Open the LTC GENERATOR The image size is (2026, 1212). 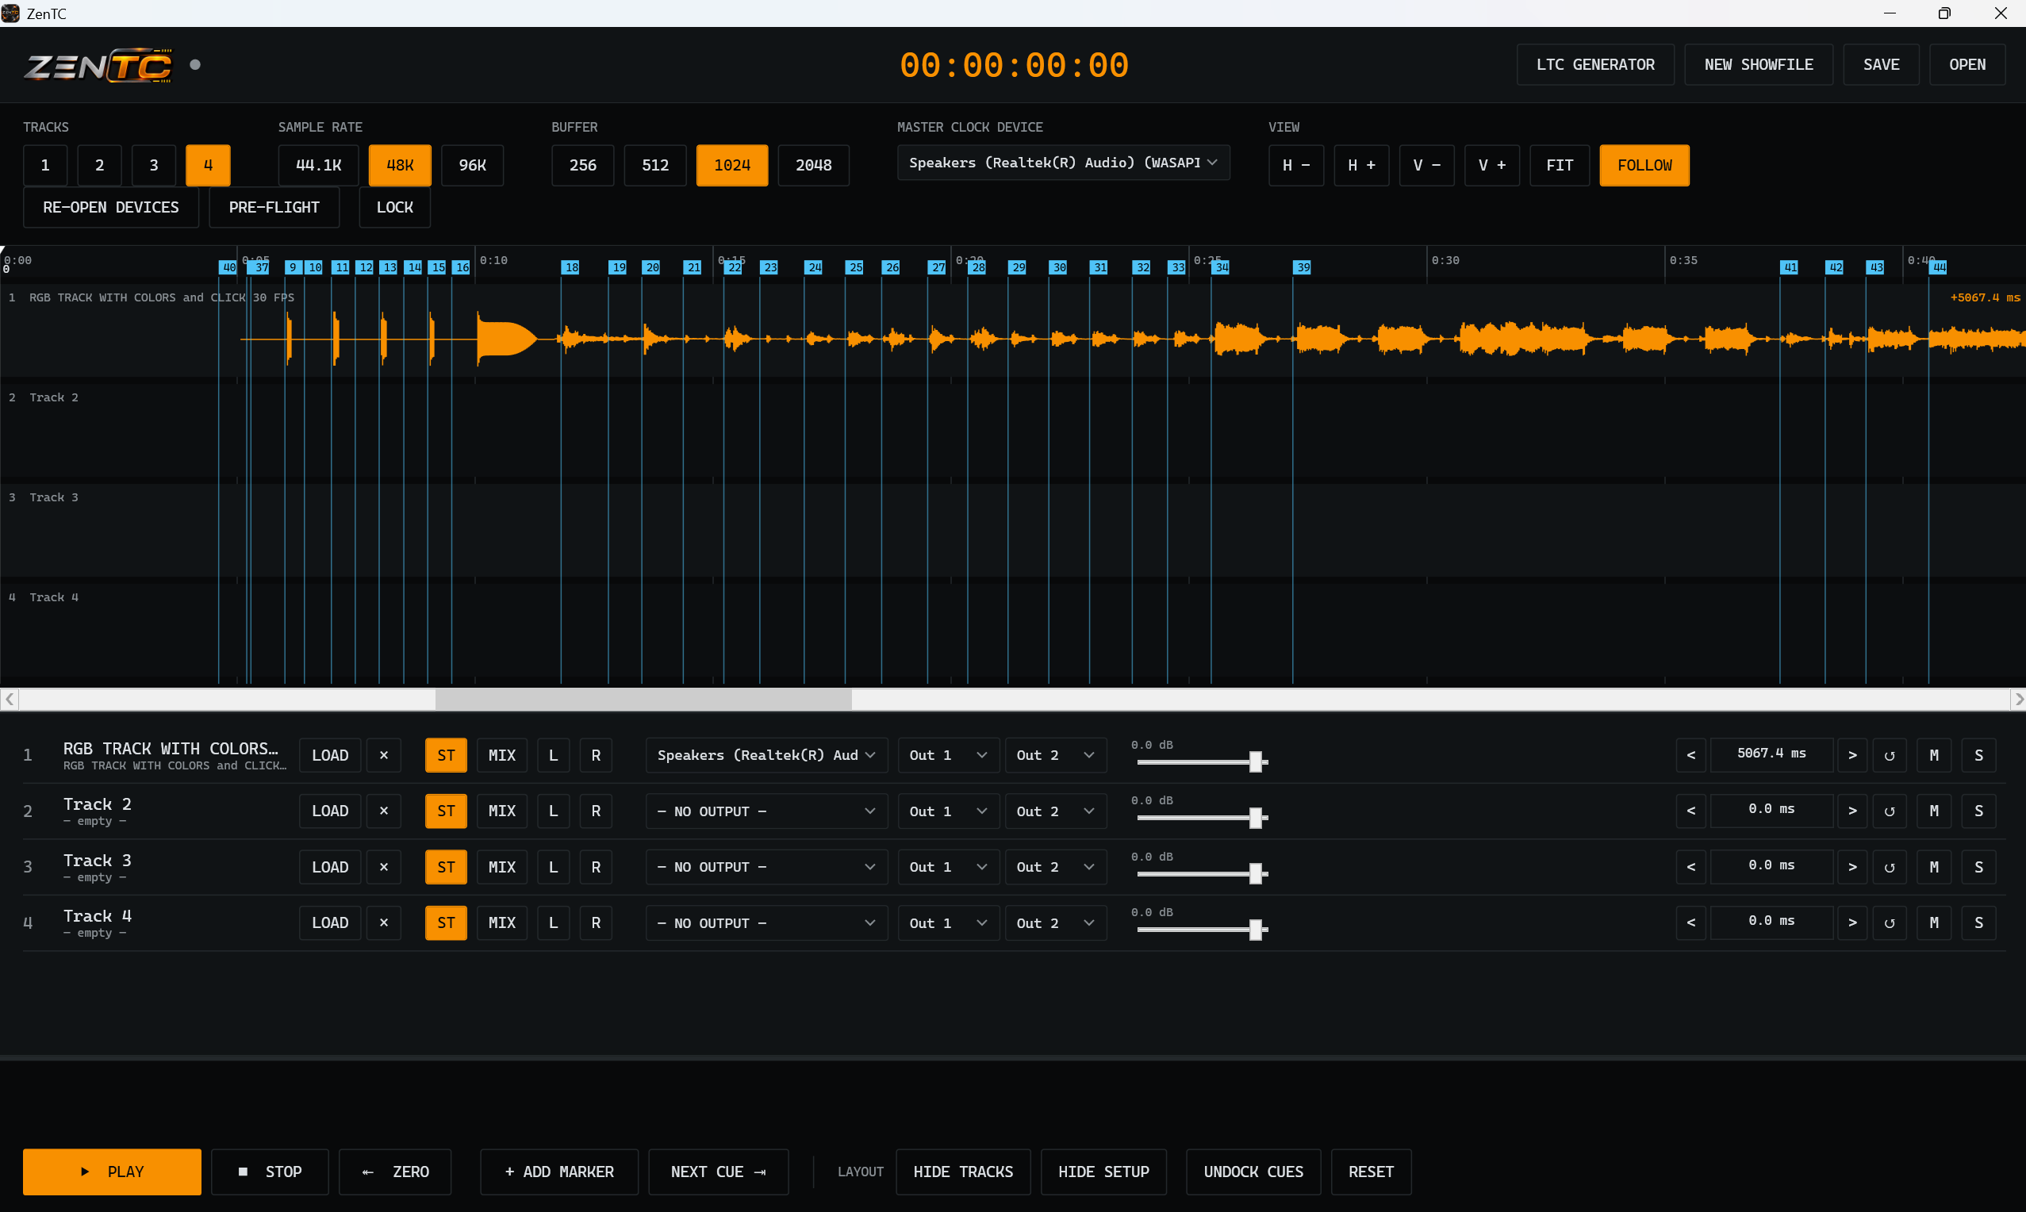tap(1595, 64)
